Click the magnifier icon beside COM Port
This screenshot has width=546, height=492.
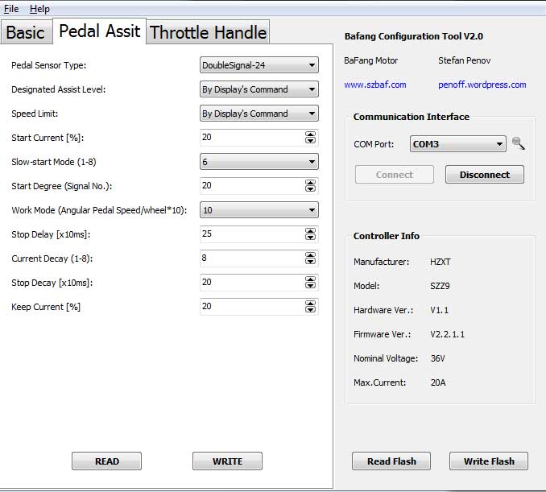[519, 144]
